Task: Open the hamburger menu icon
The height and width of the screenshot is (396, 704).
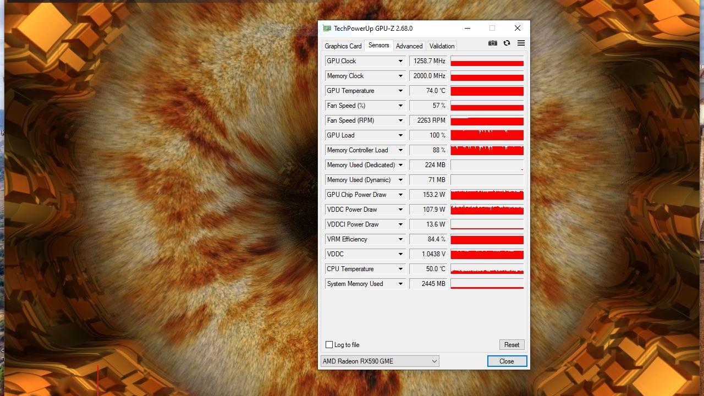Action: pyautogui.click(x=521, y=43)
